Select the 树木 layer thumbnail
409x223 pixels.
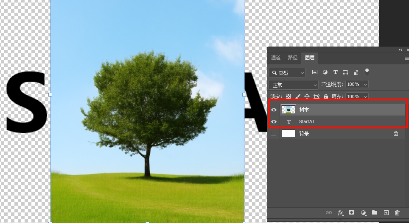point(289,110)
